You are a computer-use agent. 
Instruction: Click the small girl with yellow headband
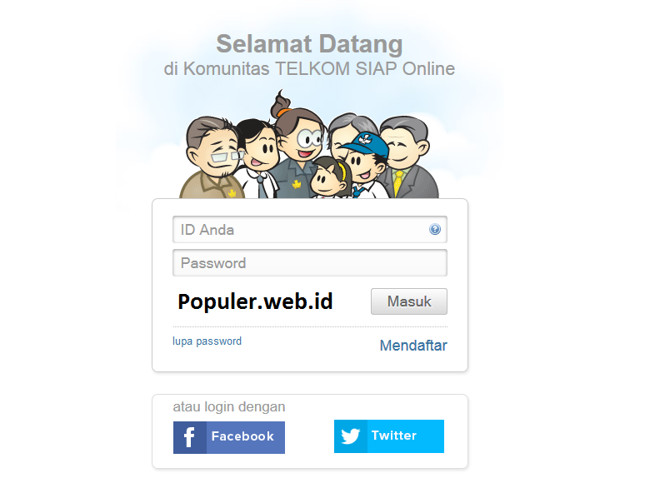tap(329, 177)
